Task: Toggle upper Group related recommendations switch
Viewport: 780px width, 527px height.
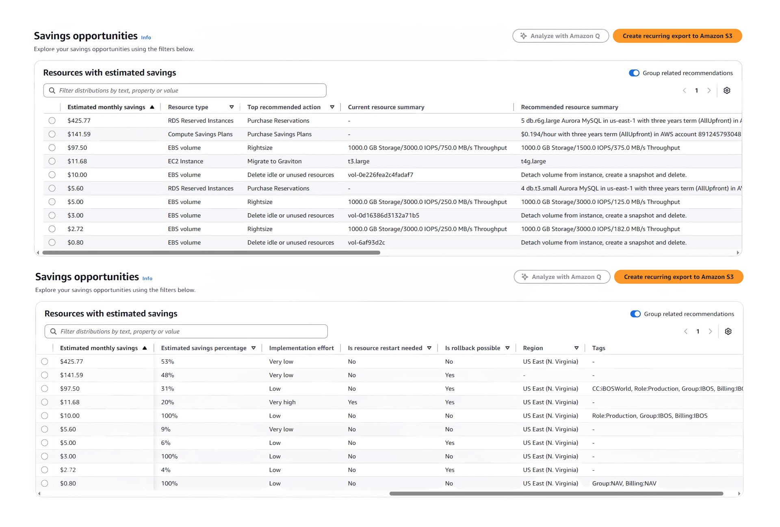Action: (634, 73)
